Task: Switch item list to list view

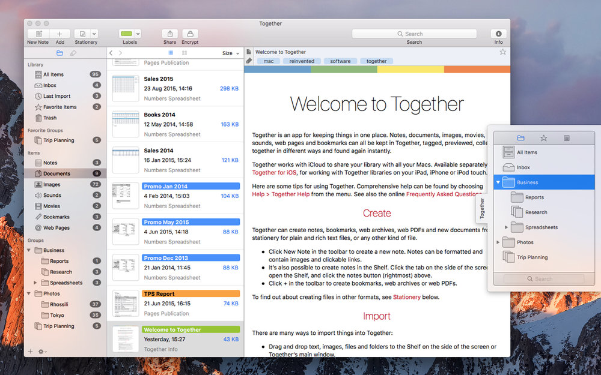Action: coord(169,53)
